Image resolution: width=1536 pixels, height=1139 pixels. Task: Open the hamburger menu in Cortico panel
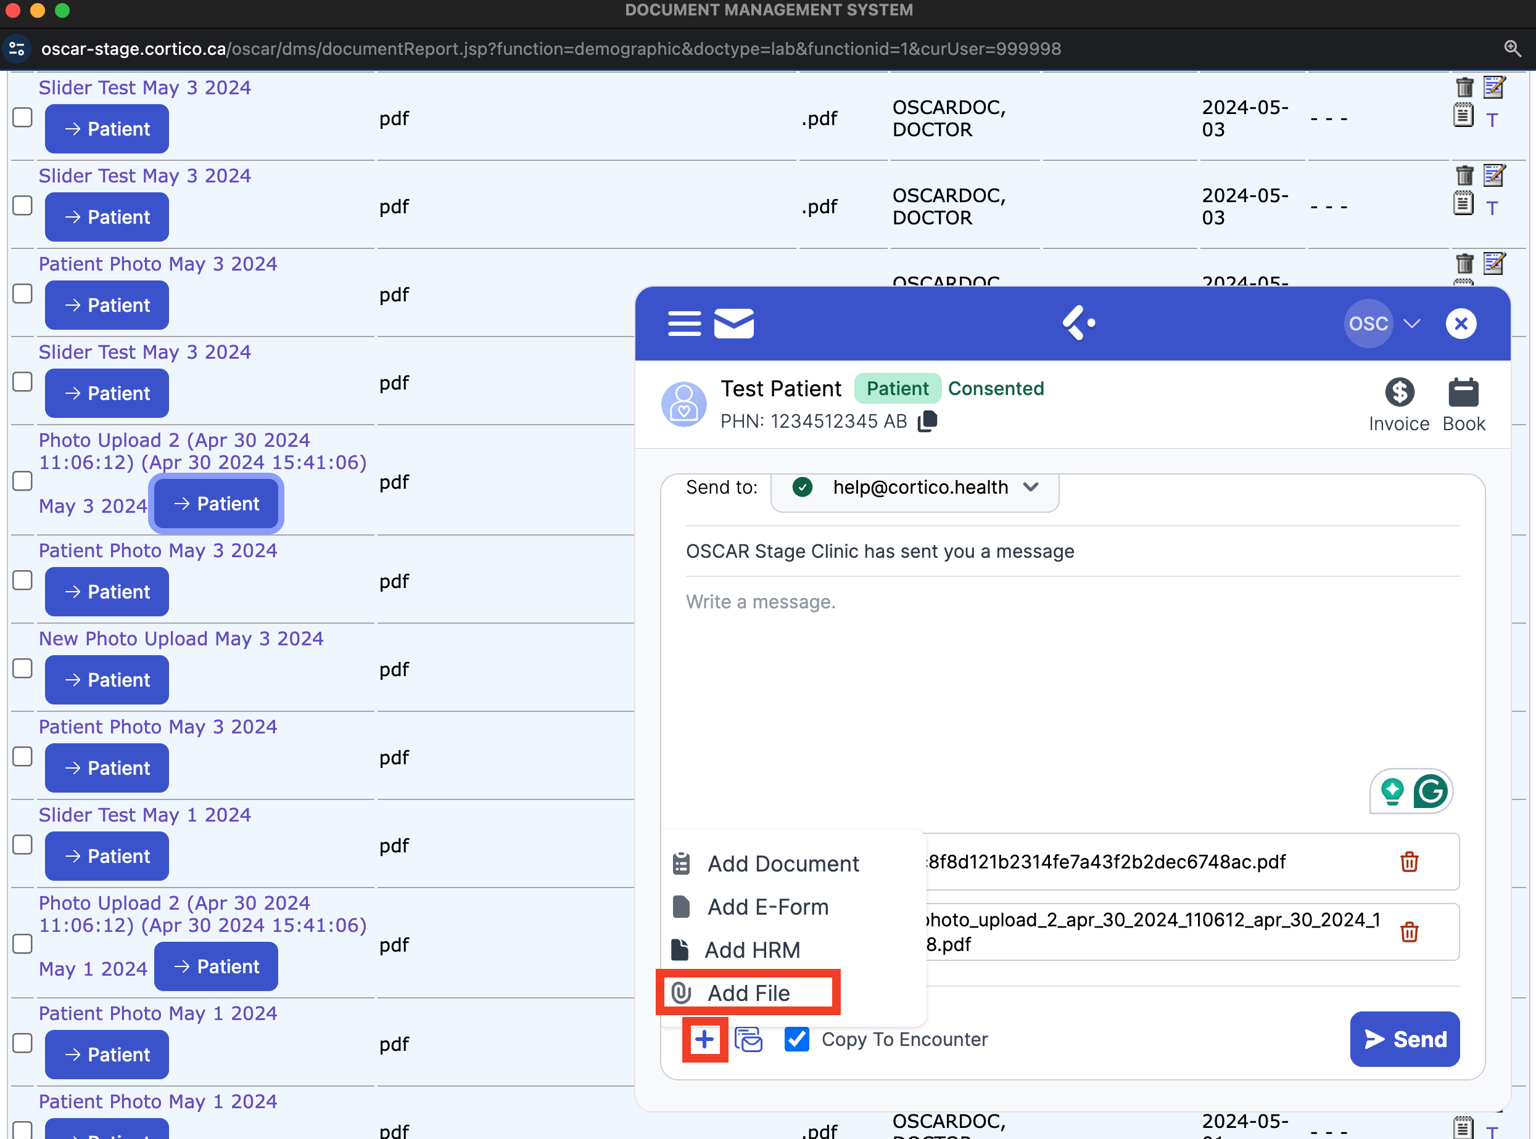point(684,324)
